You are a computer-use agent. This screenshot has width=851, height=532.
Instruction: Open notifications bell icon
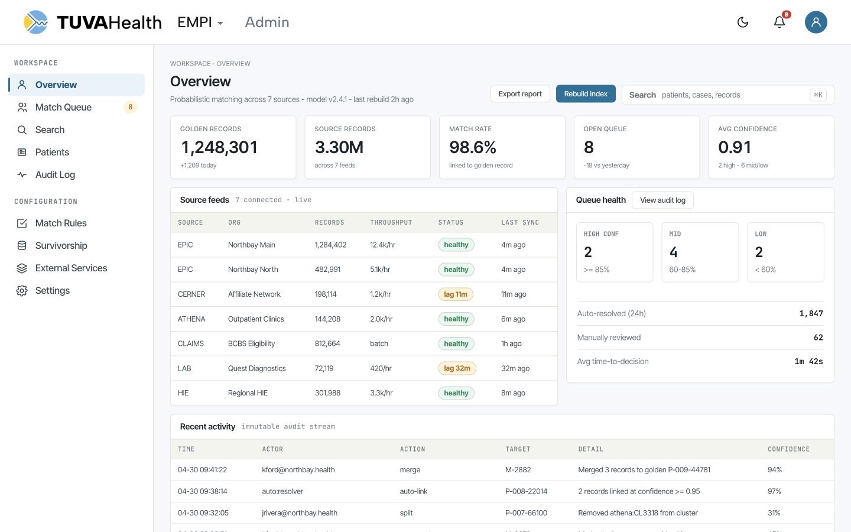pos(779,22)
